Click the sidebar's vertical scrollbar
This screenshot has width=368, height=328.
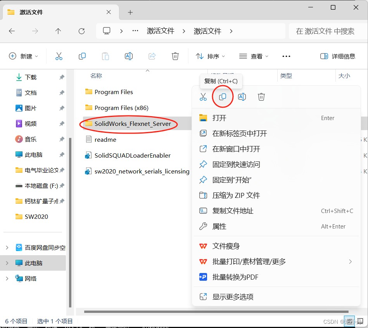pos(70,223)
